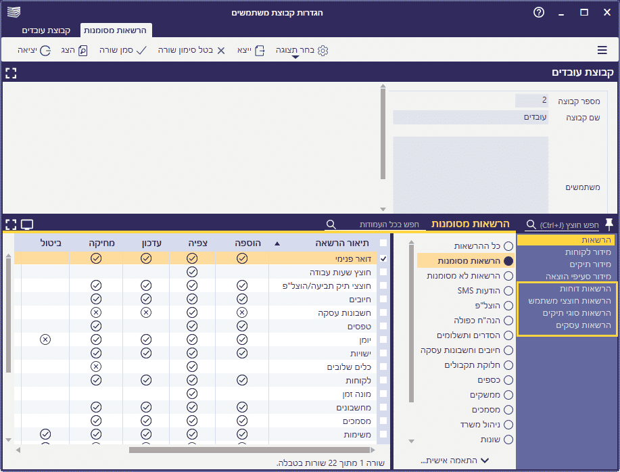Image resolution: width=620 pixels, height=472 pixels.
Task: Check the חוצץ שעות עבודה row checkbox
Action: pos(383,272)
